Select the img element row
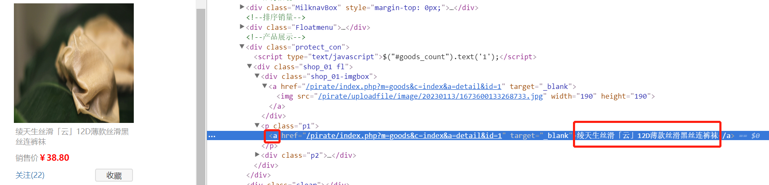This screenshot has height=185, width=769. tap(466, 96)
